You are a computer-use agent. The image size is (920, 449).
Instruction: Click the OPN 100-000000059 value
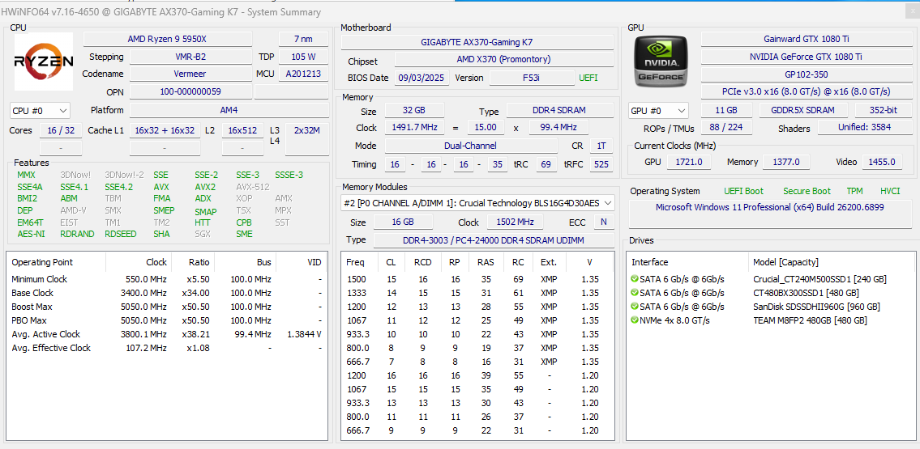pos(191,92)
